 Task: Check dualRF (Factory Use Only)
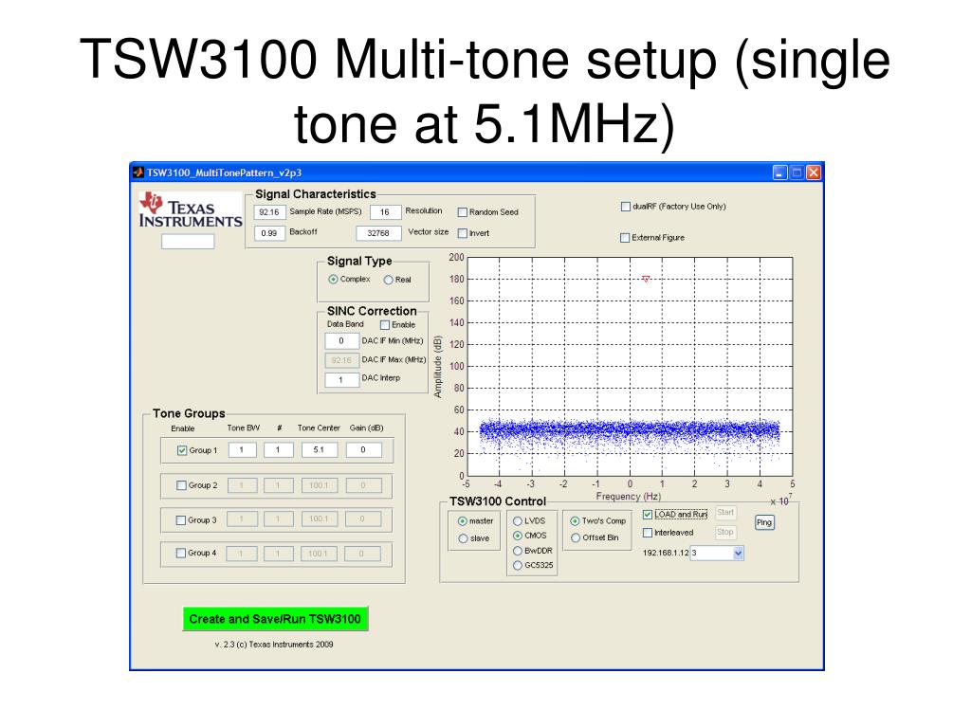(626, 207)
